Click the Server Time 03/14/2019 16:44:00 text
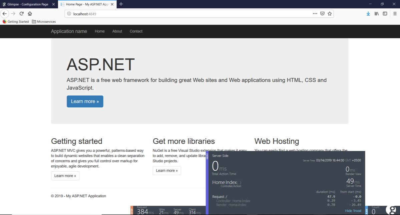The image size is (400, 215). pos(332,160)
